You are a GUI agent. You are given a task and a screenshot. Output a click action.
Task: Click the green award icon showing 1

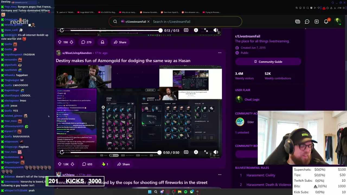coord(105,164)
